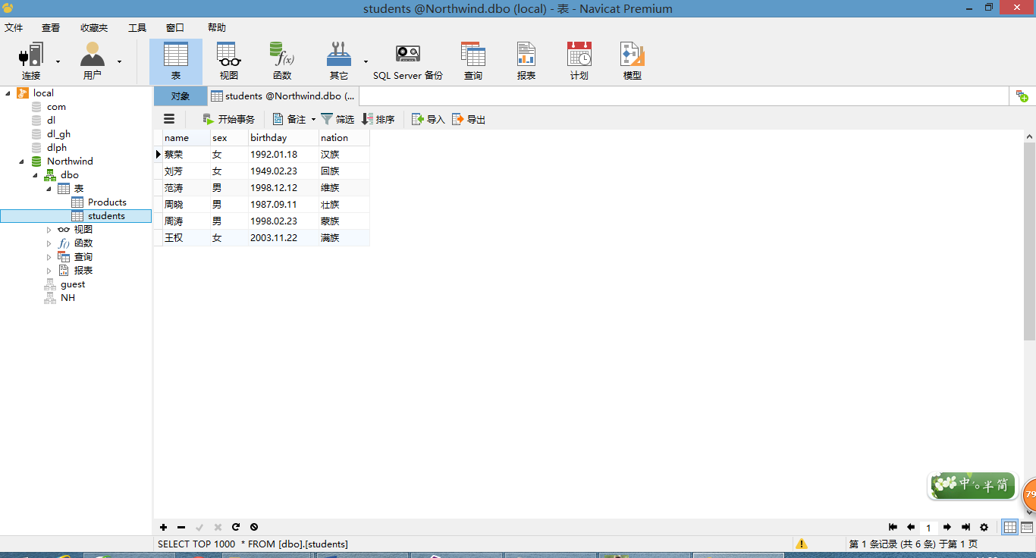Open the 用户 user tool
This screenshot has width=1036, height=558.
pyautogui.click(x=93, y=61)
